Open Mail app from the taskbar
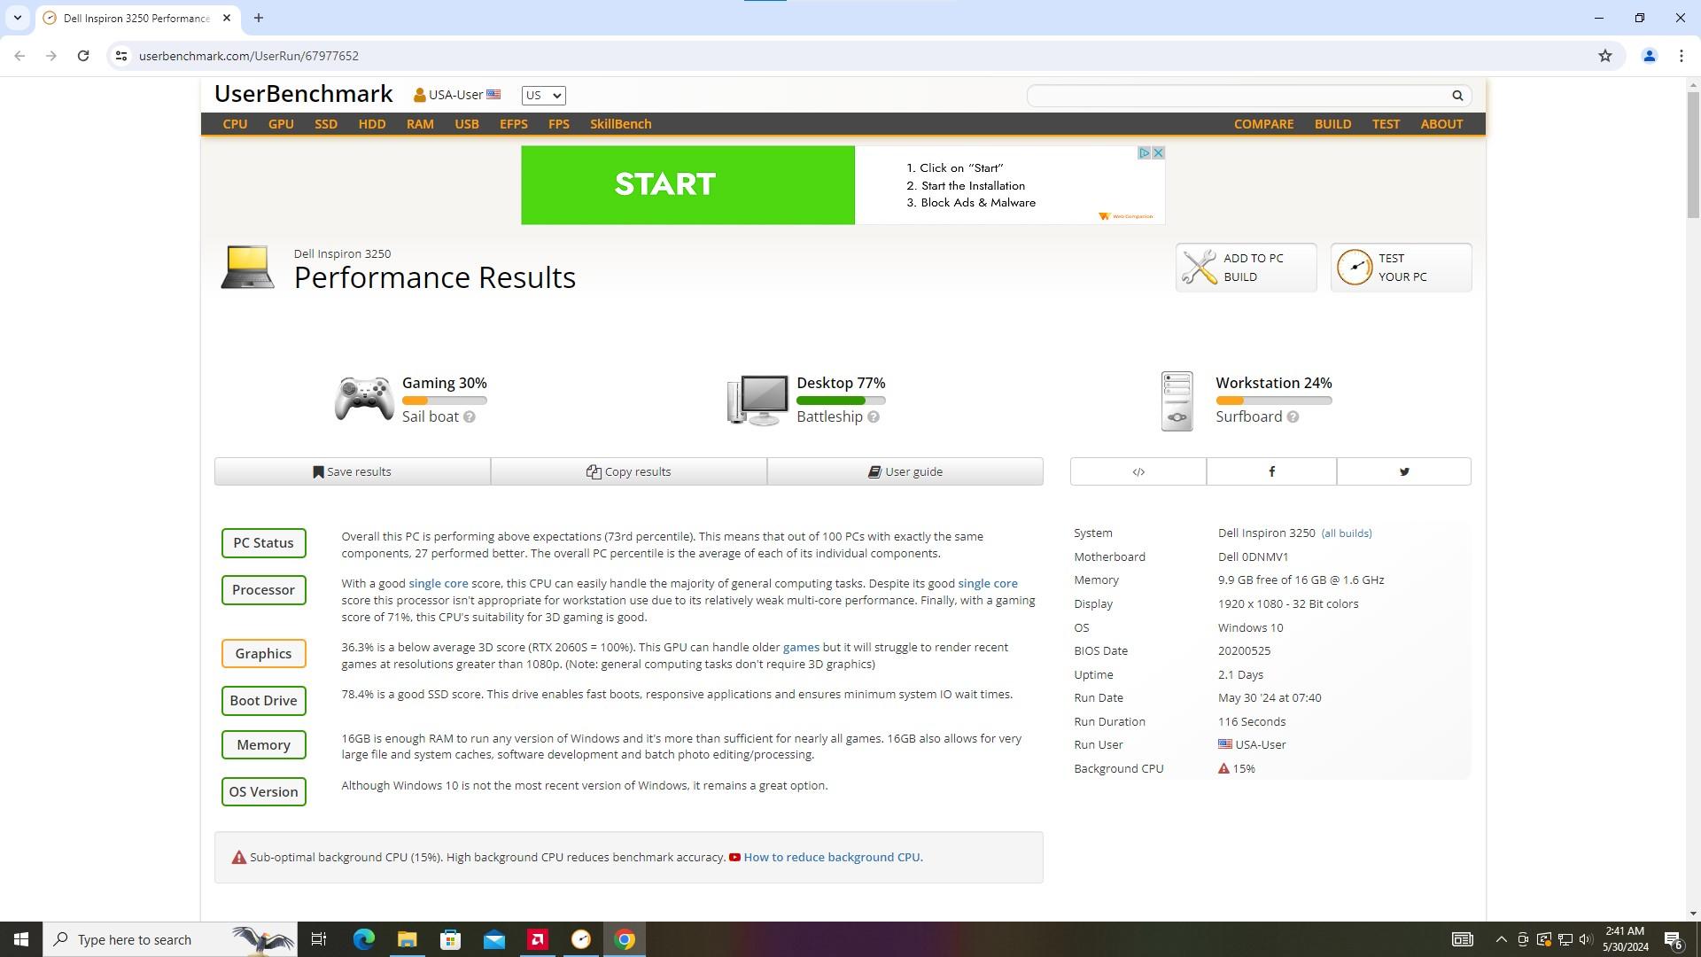 pyautogui.click(x=493, y=939)
